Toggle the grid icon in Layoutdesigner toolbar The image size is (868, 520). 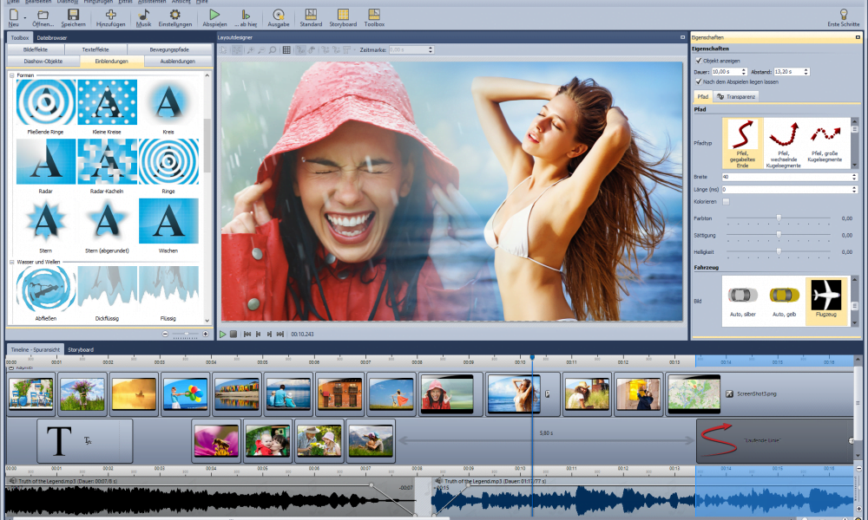286,49
